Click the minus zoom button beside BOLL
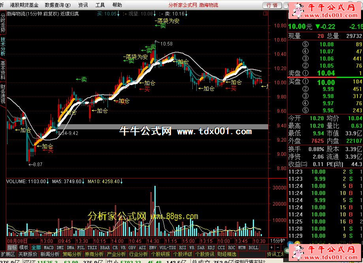This screenshot has height=263, width=363. click(278, 248)
